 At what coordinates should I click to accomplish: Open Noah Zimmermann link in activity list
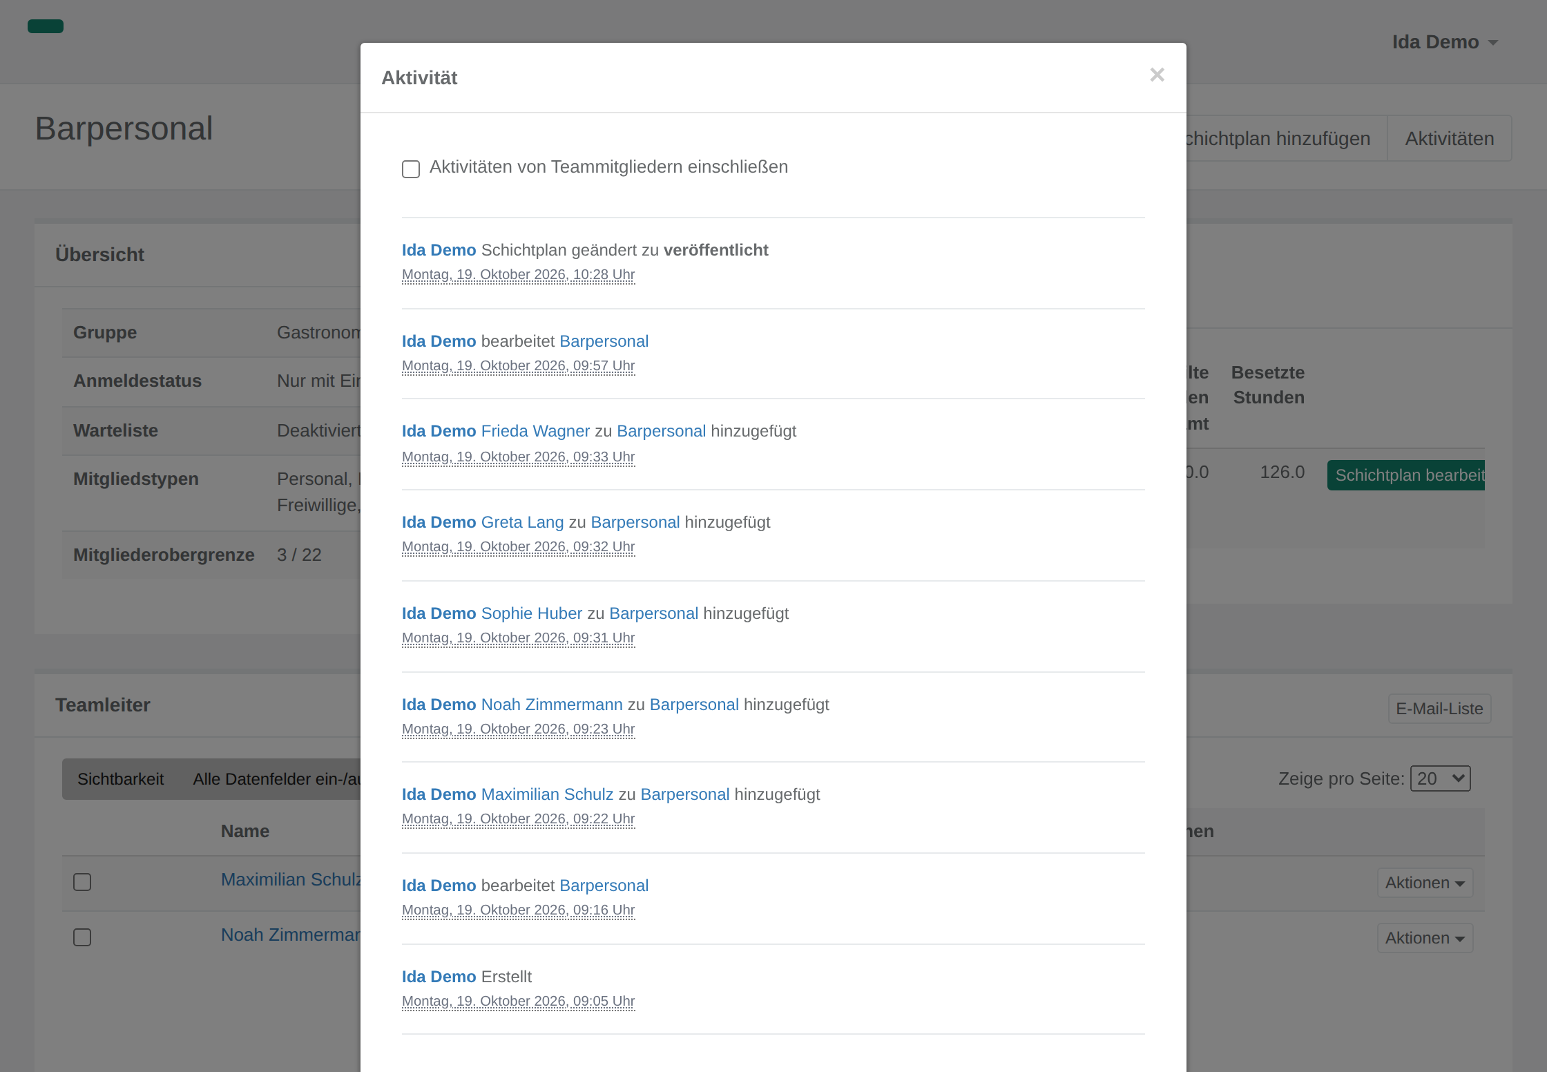click(552, 705)
